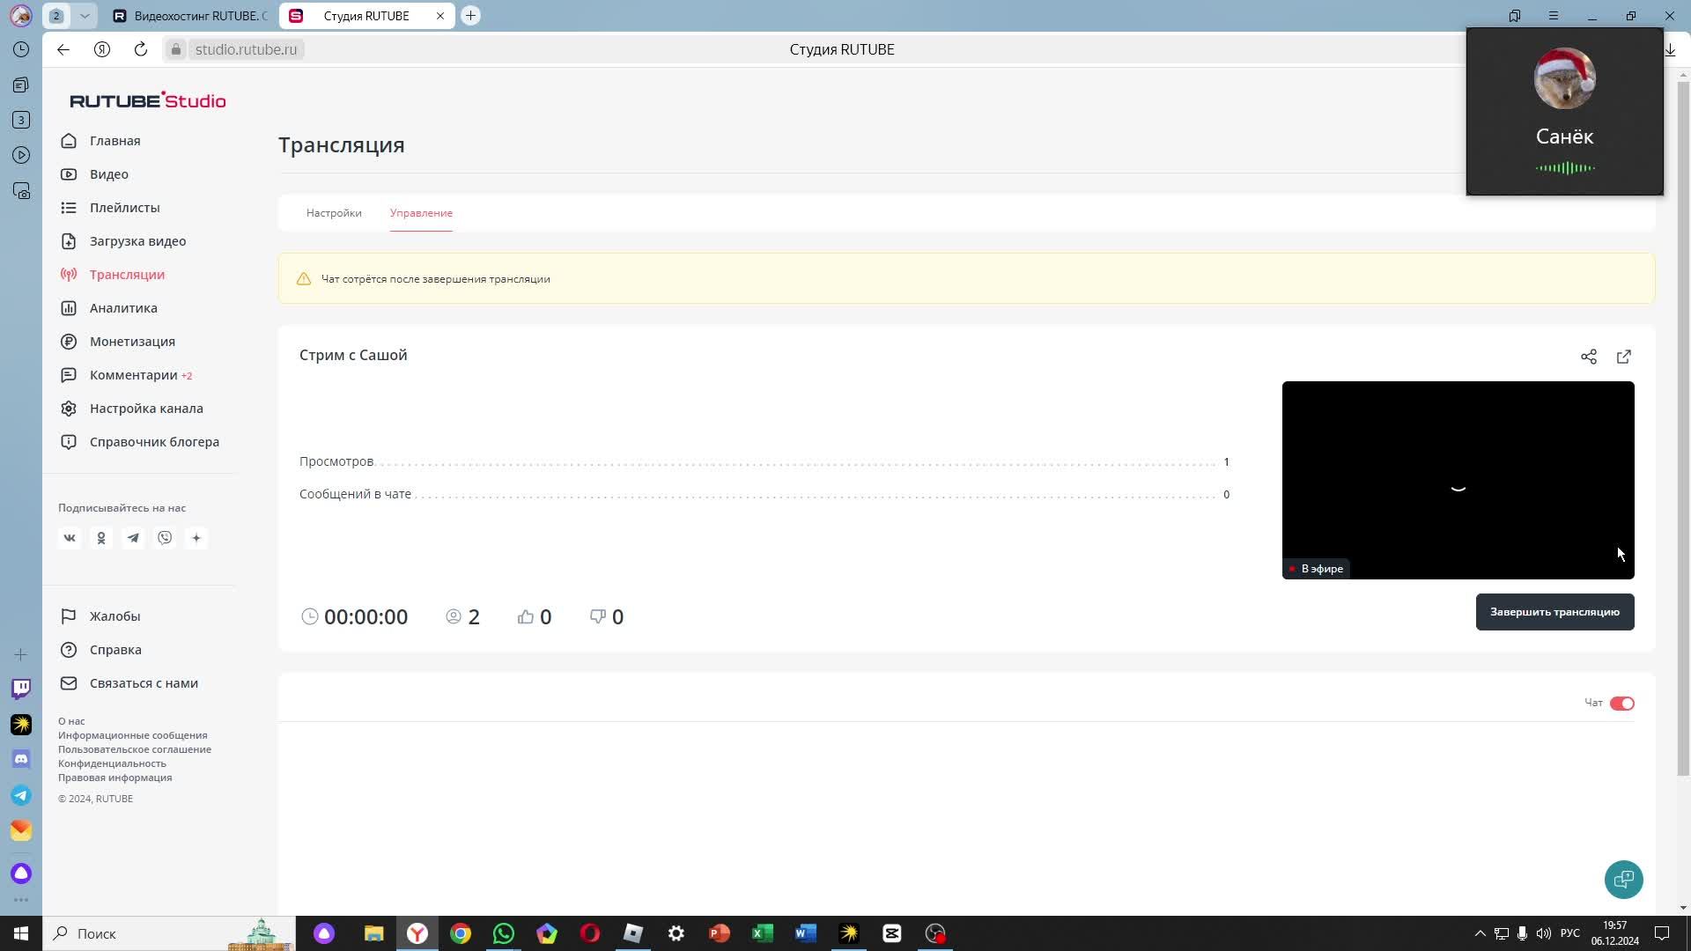Toggle the Чат switch off
This screenshot has height=951, width=1691.
pyautogui.click(x=1621, y=703)
